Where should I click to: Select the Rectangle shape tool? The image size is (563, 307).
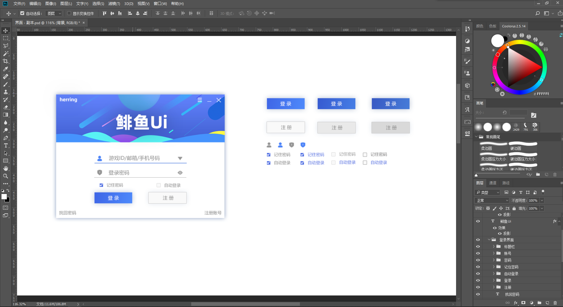pos(6,161)
